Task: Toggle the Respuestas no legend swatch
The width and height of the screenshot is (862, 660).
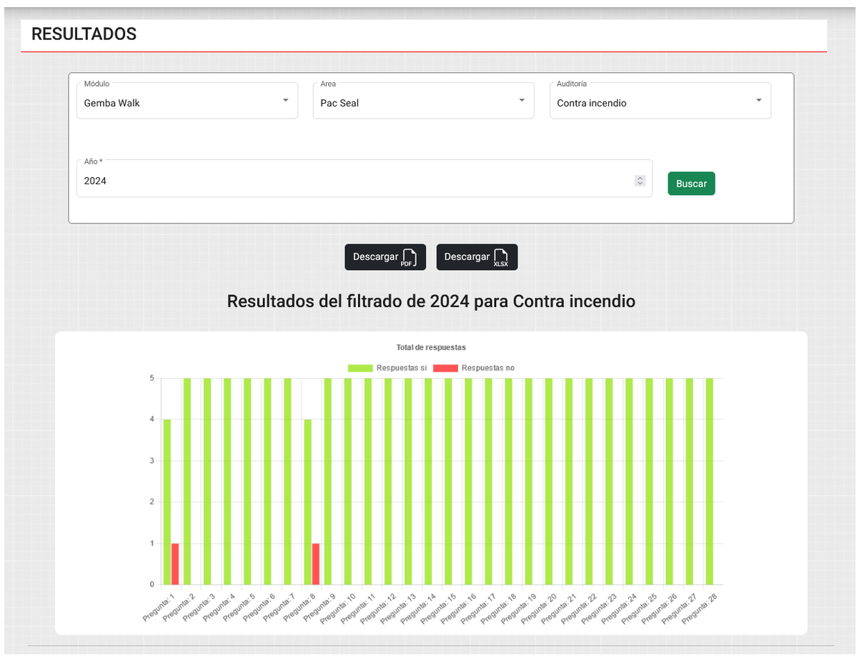Action: coord(445,368)
